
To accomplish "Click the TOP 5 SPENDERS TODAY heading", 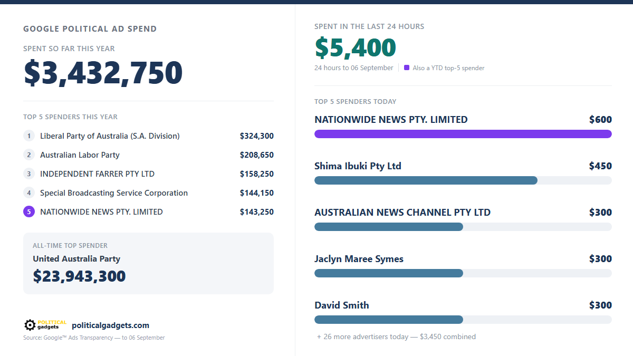I will pyautogui.click(x=356, y=102).
